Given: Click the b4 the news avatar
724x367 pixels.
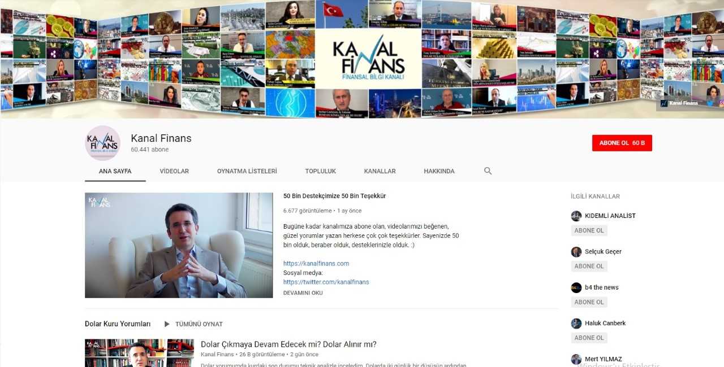Looking at the screenshot, I should click(576, 287).
